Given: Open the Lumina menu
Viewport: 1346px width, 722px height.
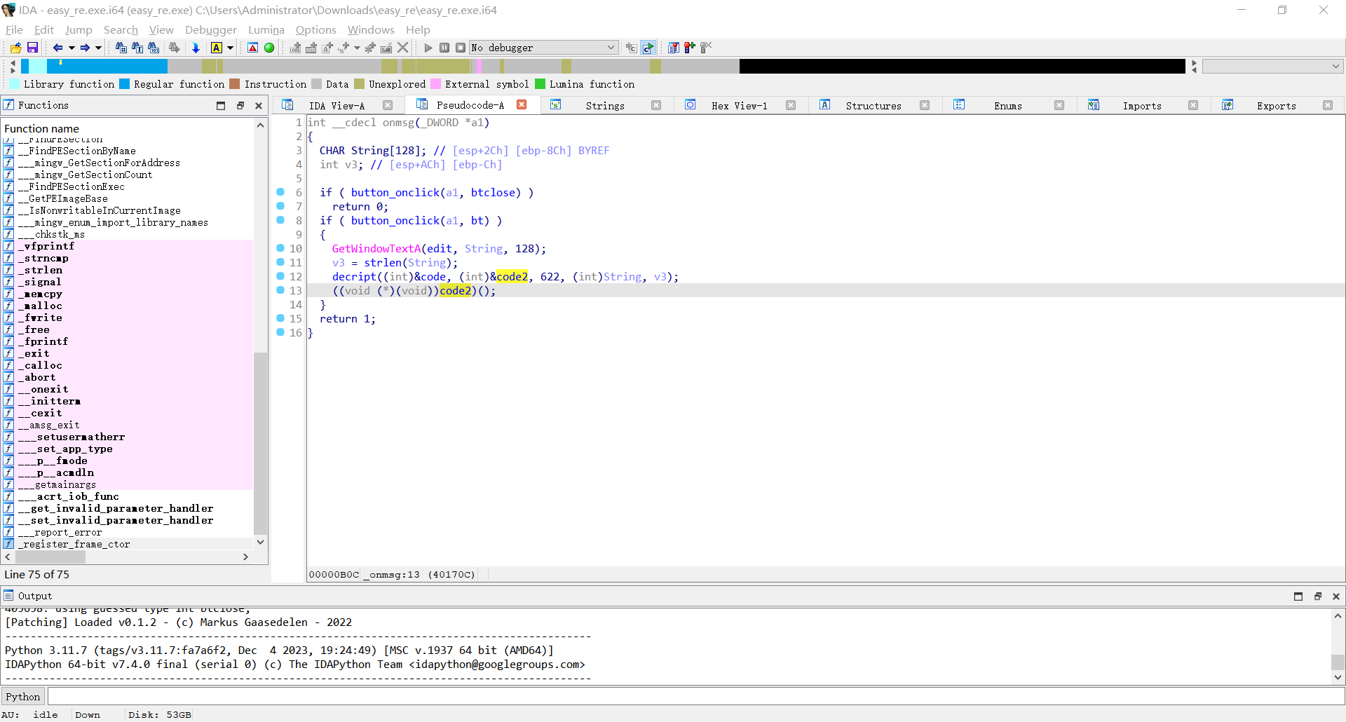Looking at the screenshot, I should 266,29.
